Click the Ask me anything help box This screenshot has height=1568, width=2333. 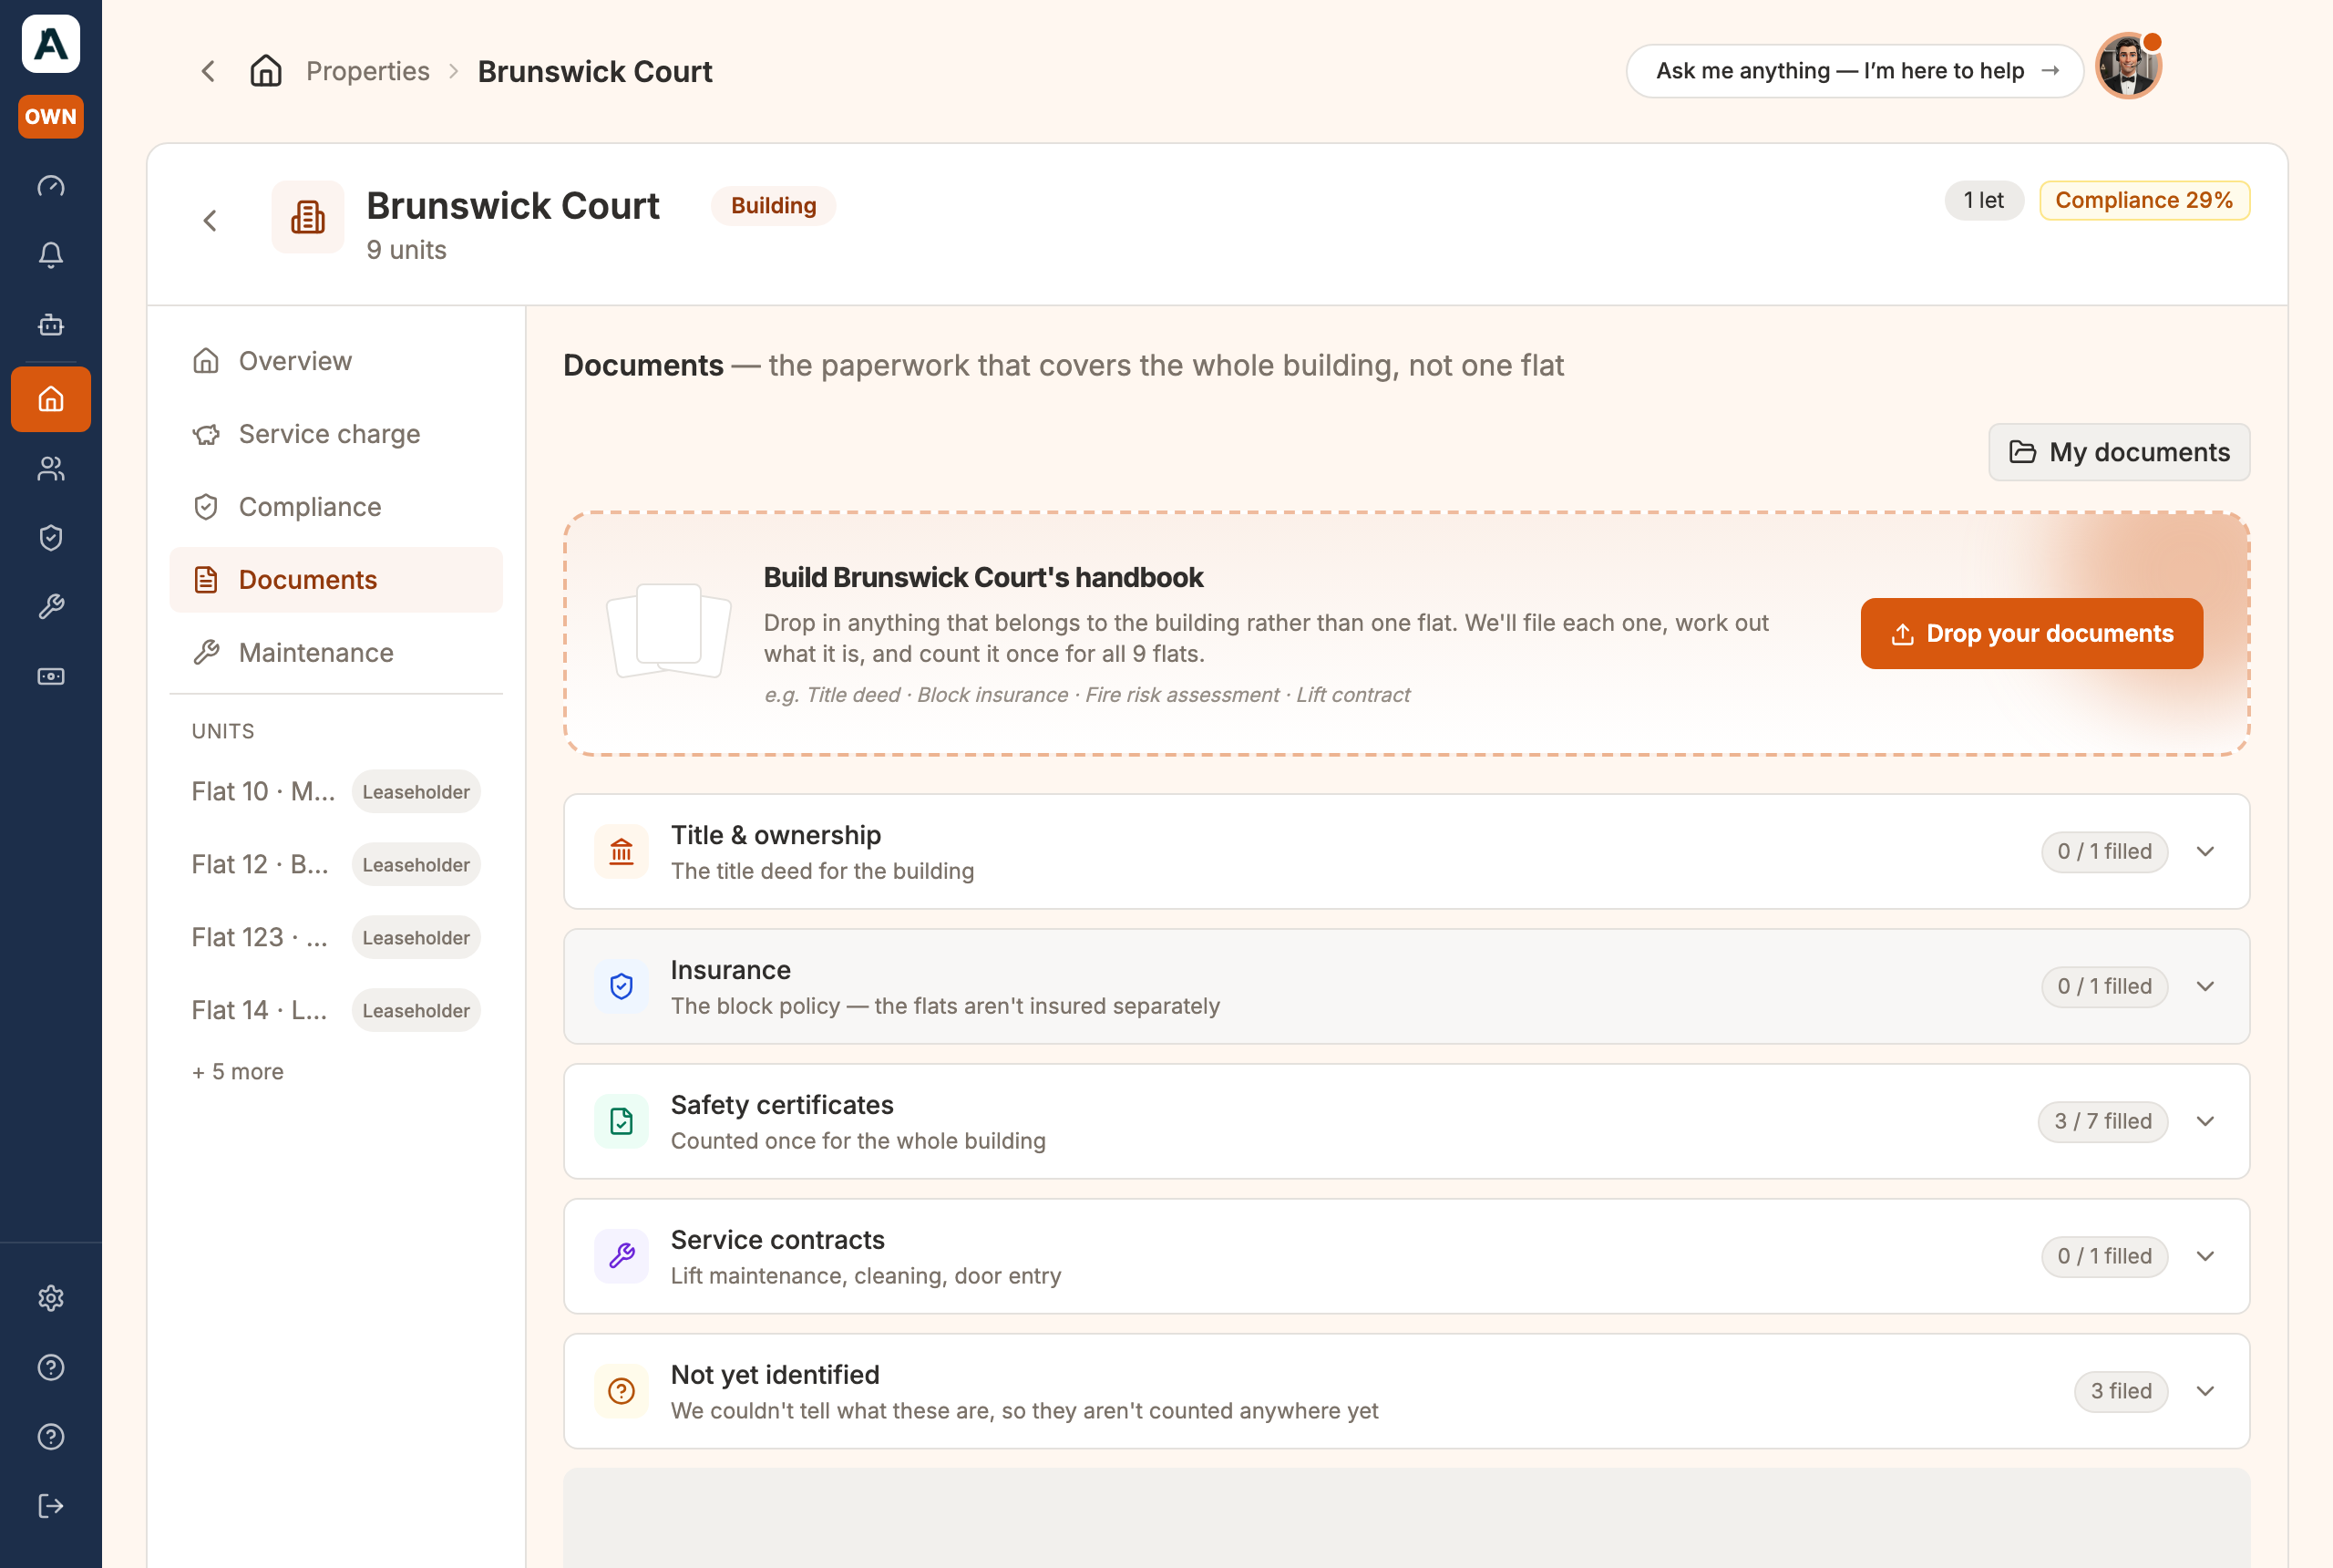[x=1855, y=71]
